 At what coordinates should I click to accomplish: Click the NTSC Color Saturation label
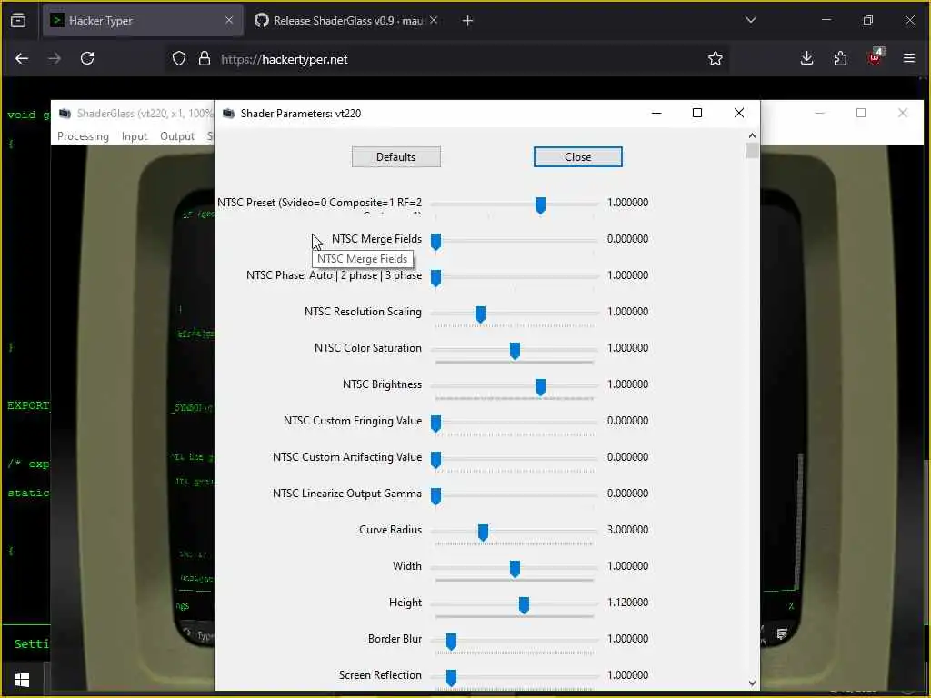(x=368, y=348)
